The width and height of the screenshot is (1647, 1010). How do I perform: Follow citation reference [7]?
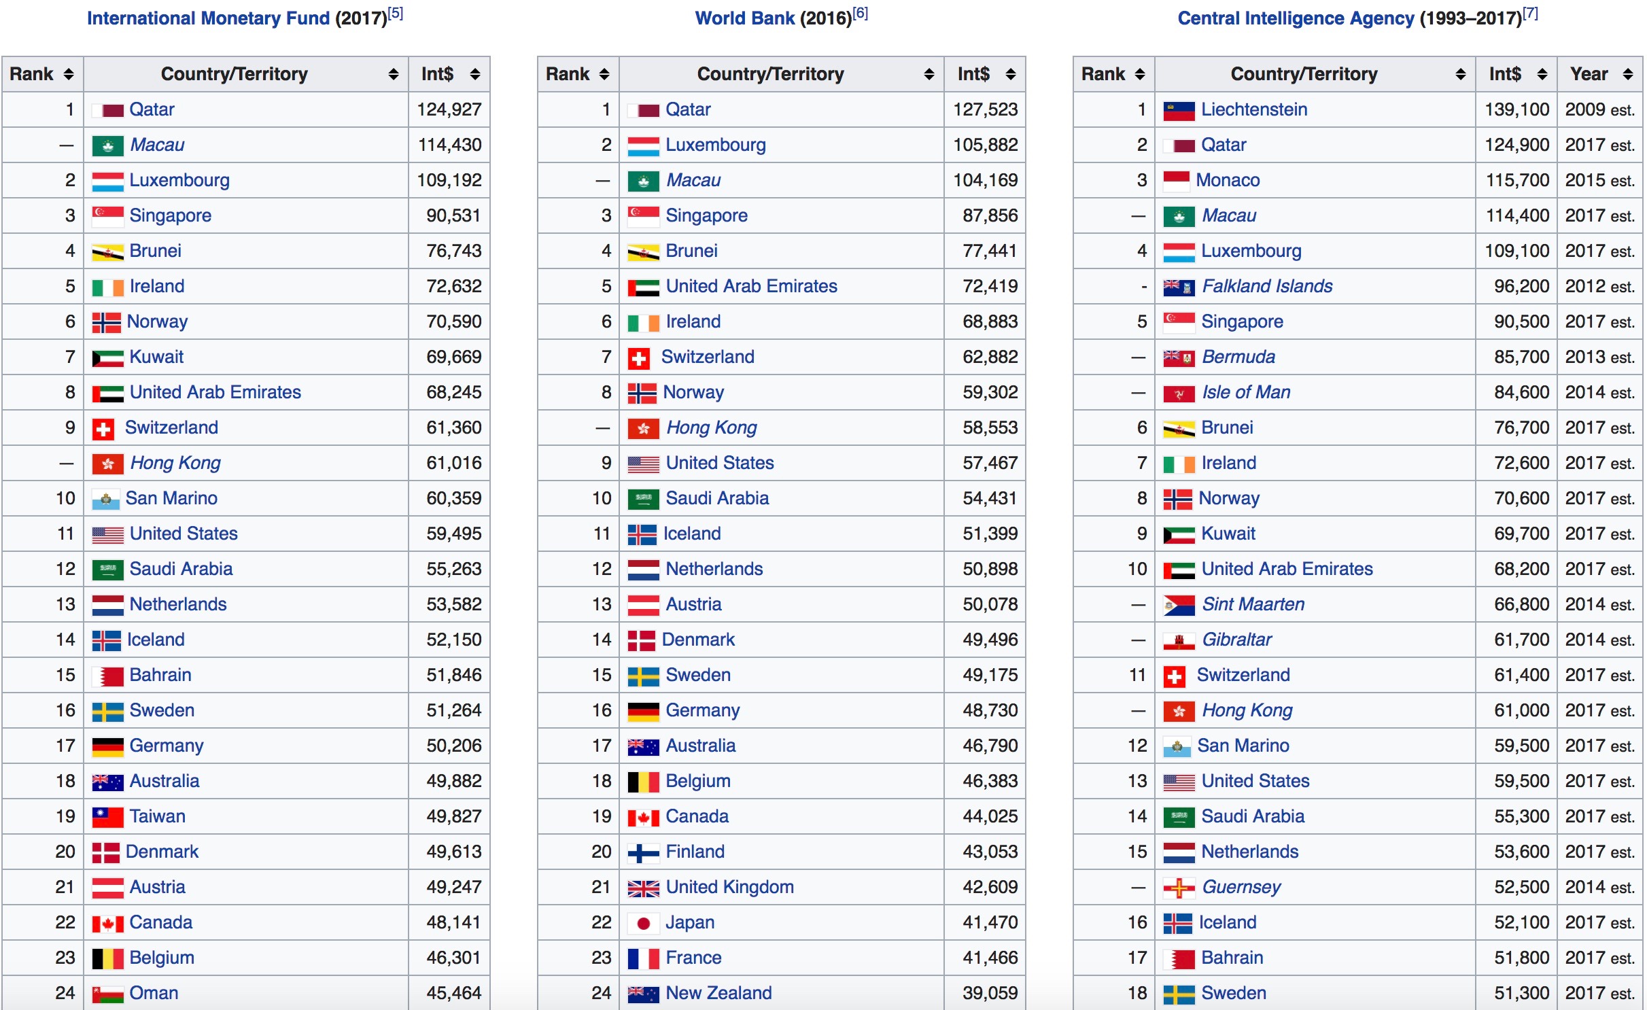pos(1530,13)
